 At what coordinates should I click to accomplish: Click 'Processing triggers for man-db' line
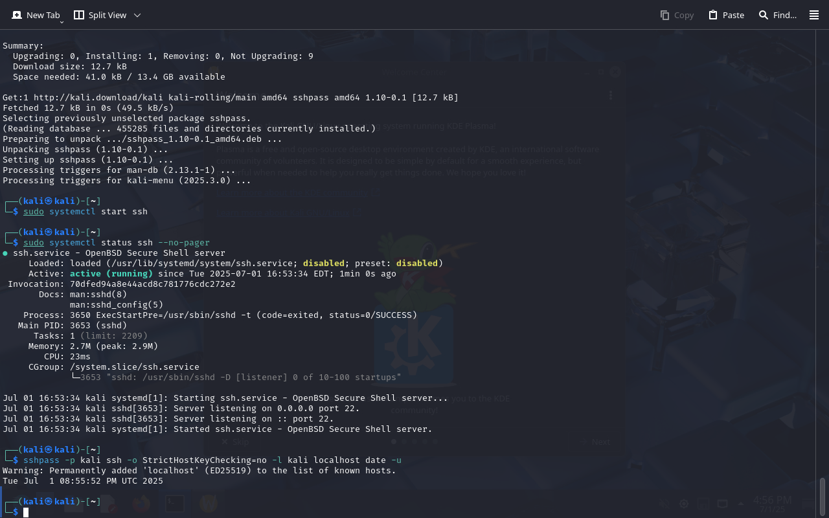(x=119, y=170)
